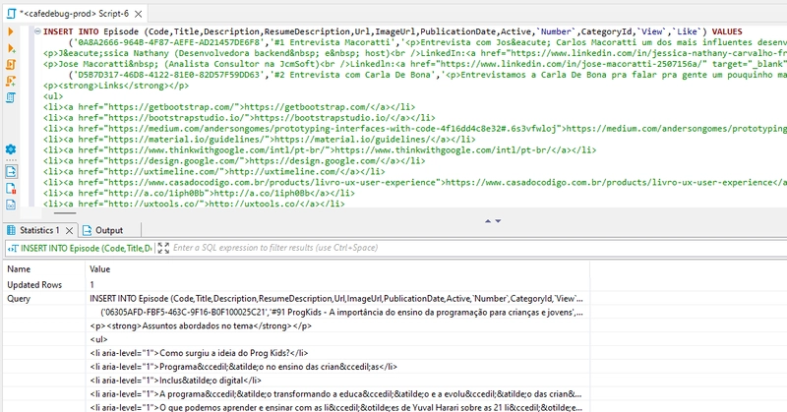787x412 pixels.
Task: Toggle the results panel icon in sidebar
Action: 11,171
